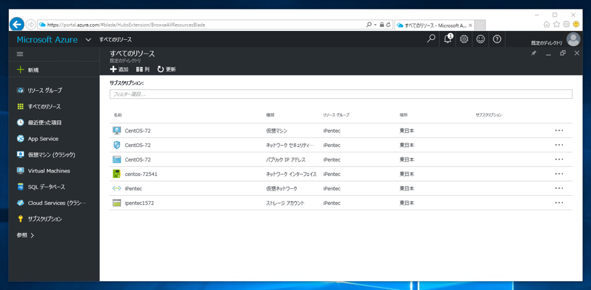
Task: Click the account avatar icon
Action: [x=573, y=39]
